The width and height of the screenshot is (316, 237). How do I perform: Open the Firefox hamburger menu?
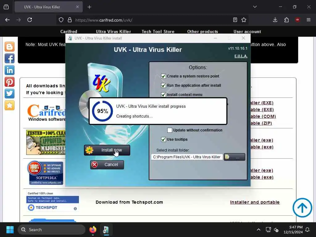(x=309, y=20)
